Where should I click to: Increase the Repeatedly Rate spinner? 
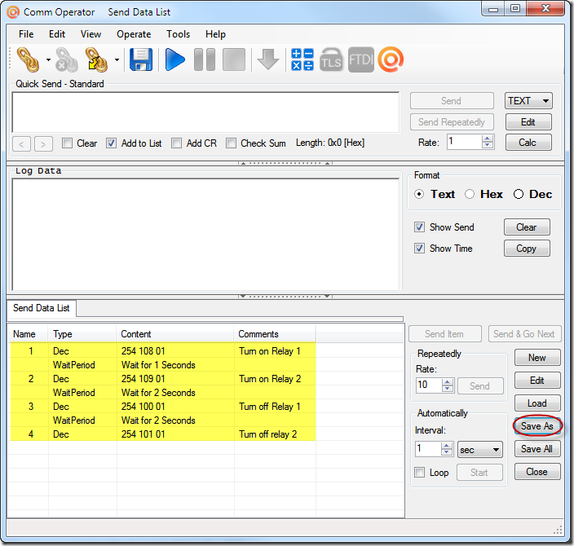point(448,382)
